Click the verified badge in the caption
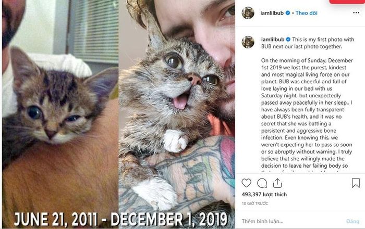 [x=288, y=39]
